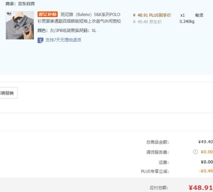
Task: Click the PLUS专享立减 -¥0.49 discount
Action: (x=206, y=171)
